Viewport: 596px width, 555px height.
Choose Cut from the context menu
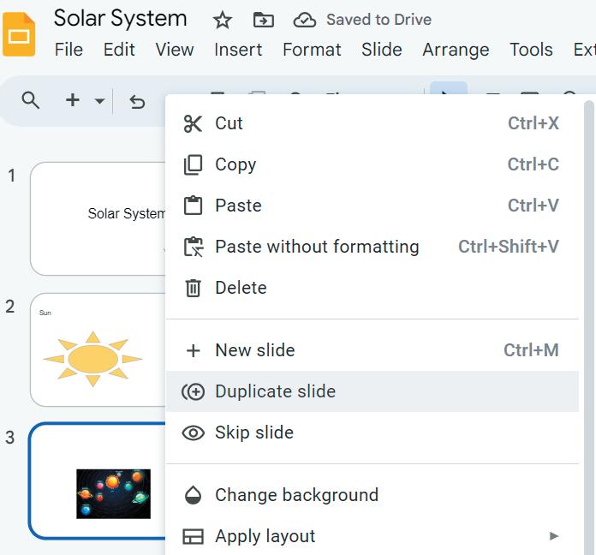[229, 123]
